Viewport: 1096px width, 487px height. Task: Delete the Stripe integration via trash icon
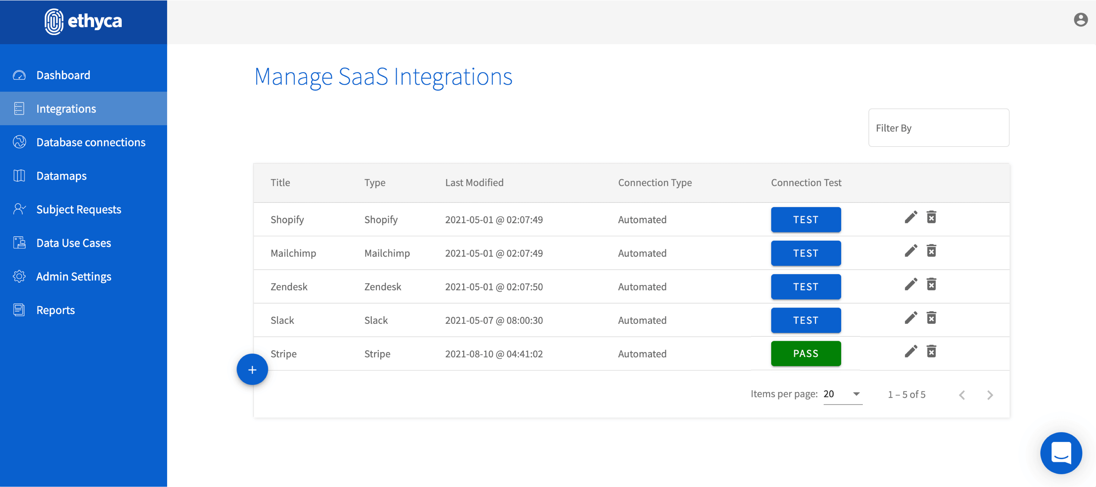click(931, 352)
